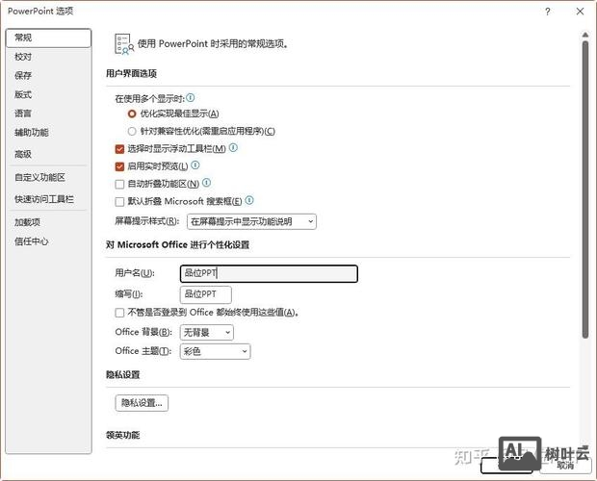Image resolution: width=597 pixels, height=481 pixels.
Task: Click the 缩写 input field
Action: 206,294
